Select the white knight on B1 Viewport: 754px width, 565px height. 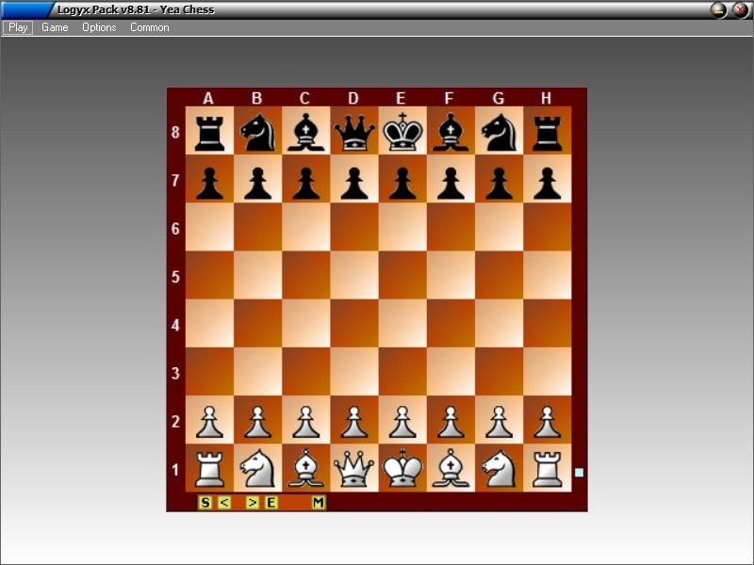click(x=257, y=468)
